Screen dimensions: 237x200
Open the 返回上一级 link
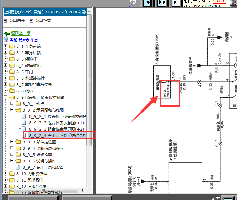21,33
